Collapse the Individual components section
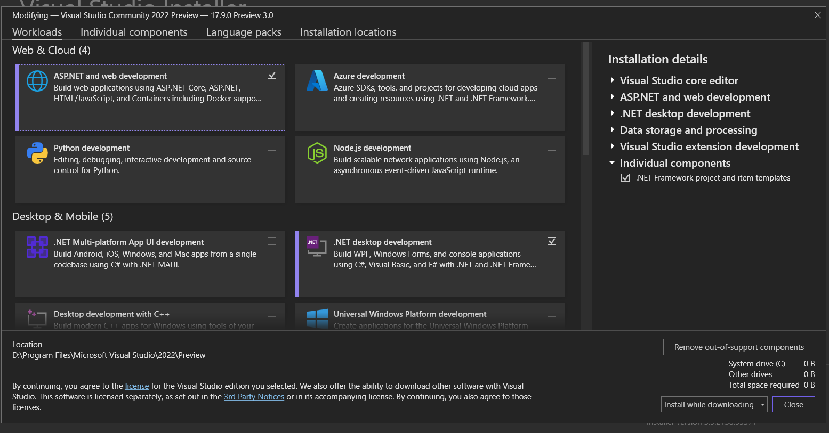 pyautogui.click(x=613, y=163)
